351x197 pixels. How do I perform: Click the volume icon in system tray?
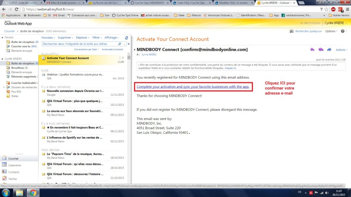coord(327,193)
